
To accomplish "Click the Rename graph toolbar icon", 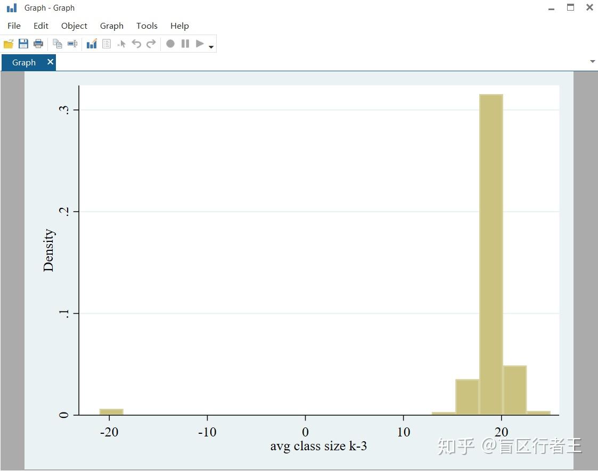I will (x=72, y=44).
